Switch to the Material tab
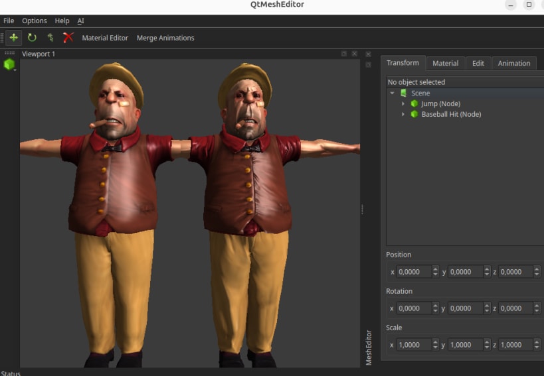Viewport: 544px width, 376px height. pos(446,64)
